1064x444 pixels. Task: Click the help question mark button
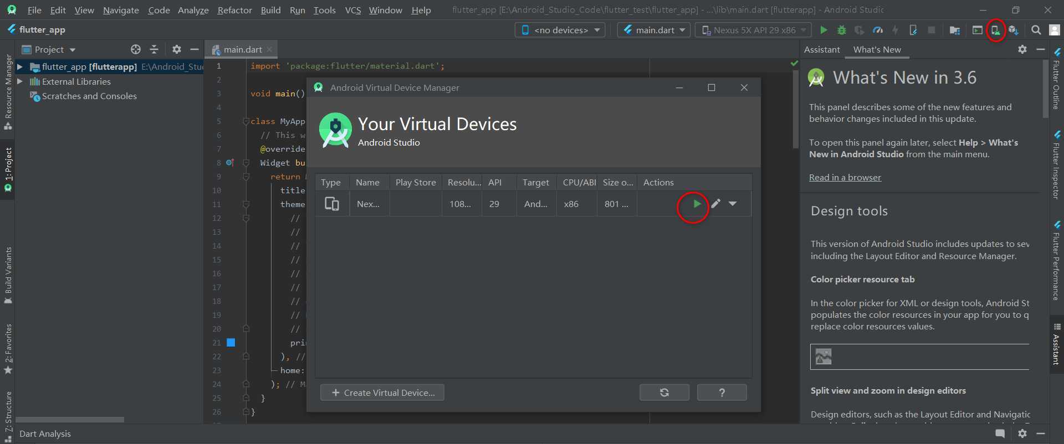point(722,393)
